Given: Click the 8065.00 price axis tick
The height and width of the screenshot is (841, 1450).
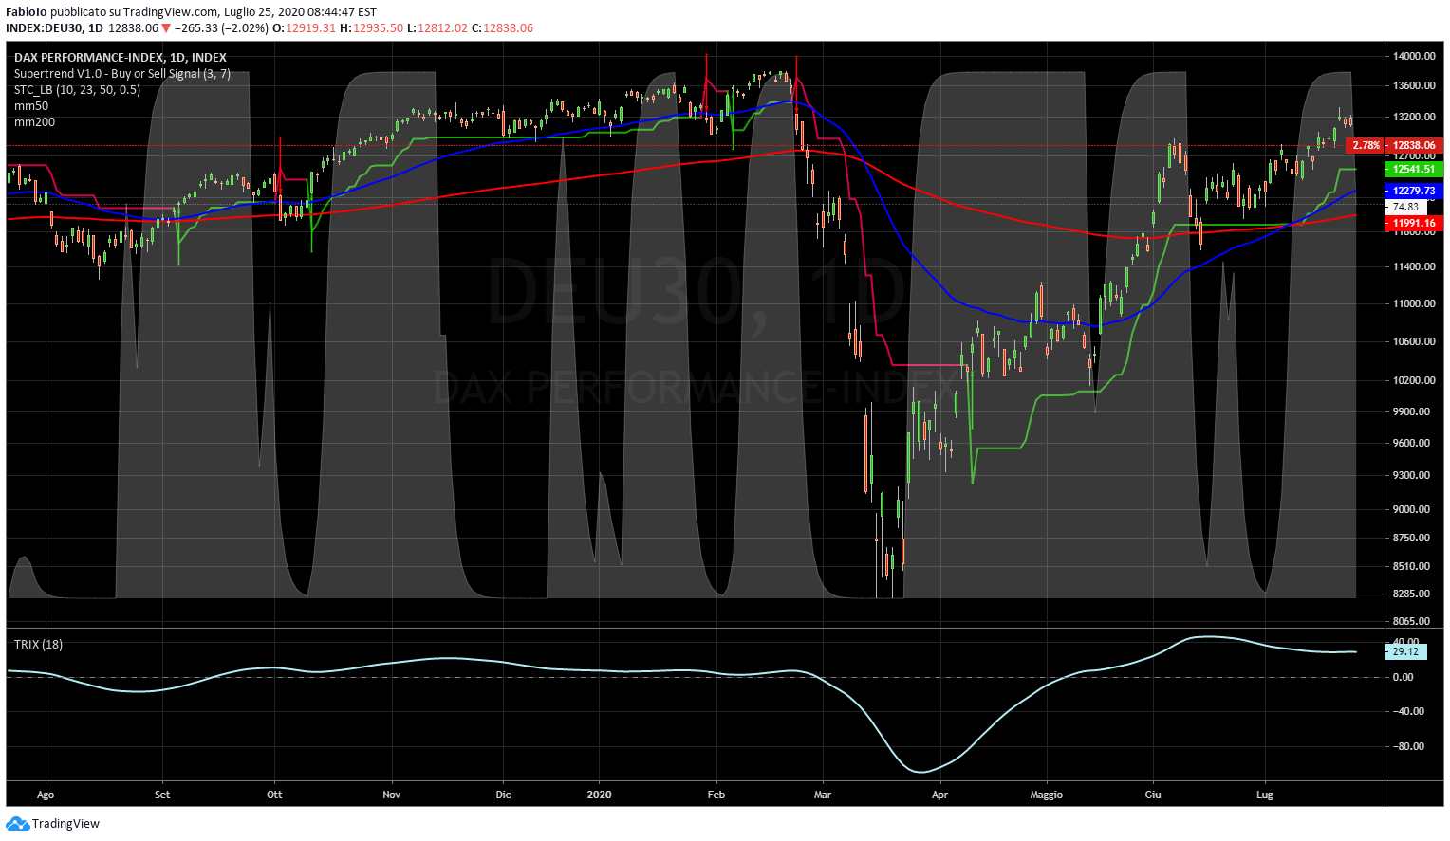Looking at the screenshot, I should [x=1411, y=622].
